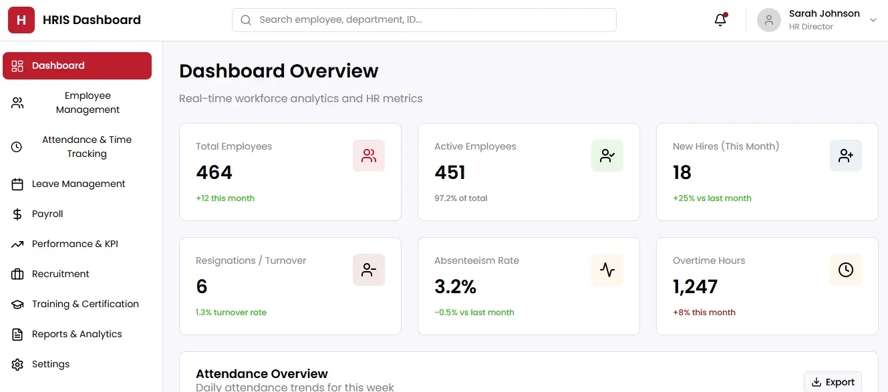This screenshot has width=888, height=392.
Task: Click the notification bell icon
Action: (x=720, y=20)
